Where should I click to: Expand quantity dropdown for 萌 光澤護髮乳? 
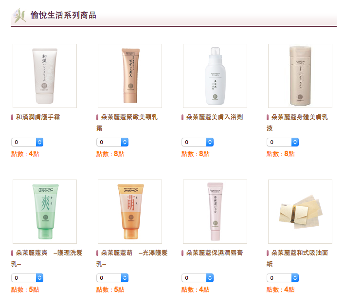tap(112, 278)
